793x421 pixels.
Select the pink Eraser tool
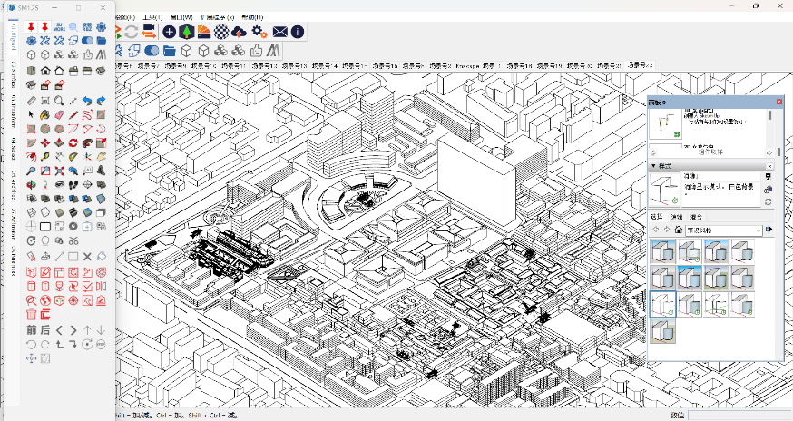click(59, 115)
